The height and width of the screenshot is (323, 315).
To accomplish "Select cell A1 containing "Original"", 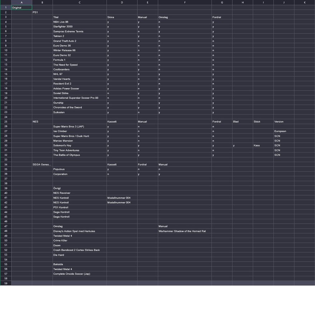I will 22,8.
